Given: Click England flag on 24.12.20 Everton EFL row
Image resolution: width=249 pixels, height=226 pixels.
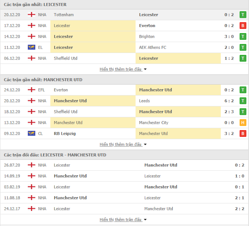Looking at the screenshot, I should (x=32, y=90).
